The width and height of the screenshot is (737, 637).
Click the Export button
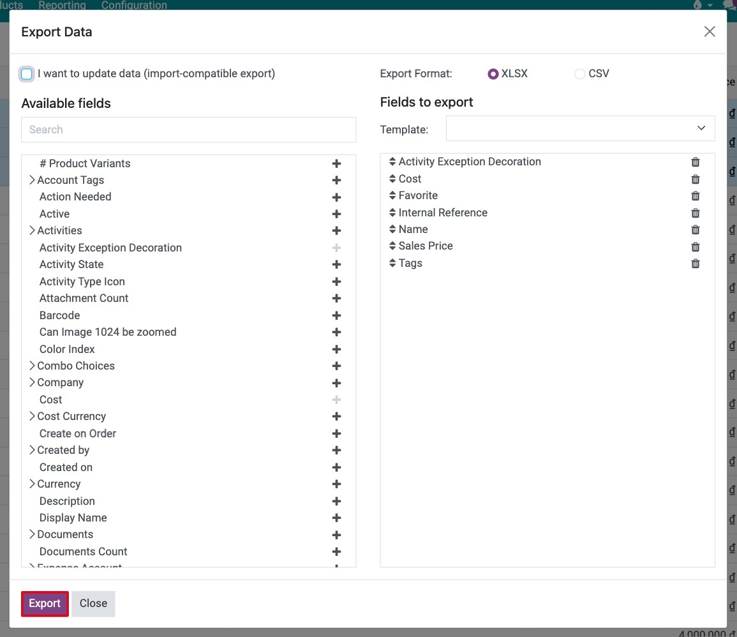[x=45, y=604]
